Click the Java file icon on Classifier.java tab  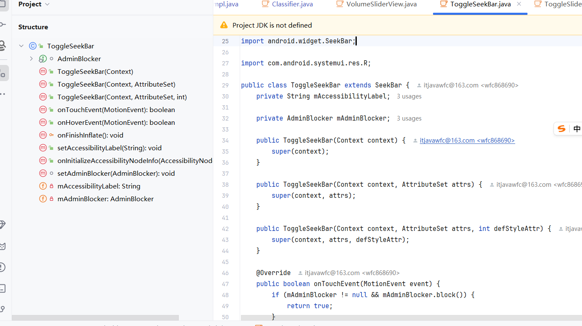coord(265,4)
